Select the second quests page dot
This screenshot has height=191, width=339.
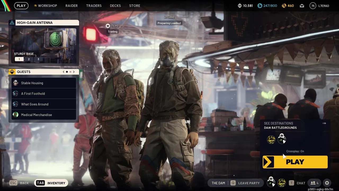point(70,72)
